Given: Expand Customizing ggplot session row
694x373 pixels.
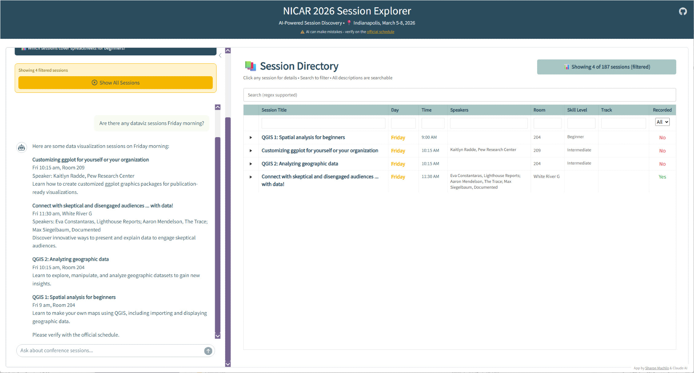Looking at the screenshot, I should [251, 151].
